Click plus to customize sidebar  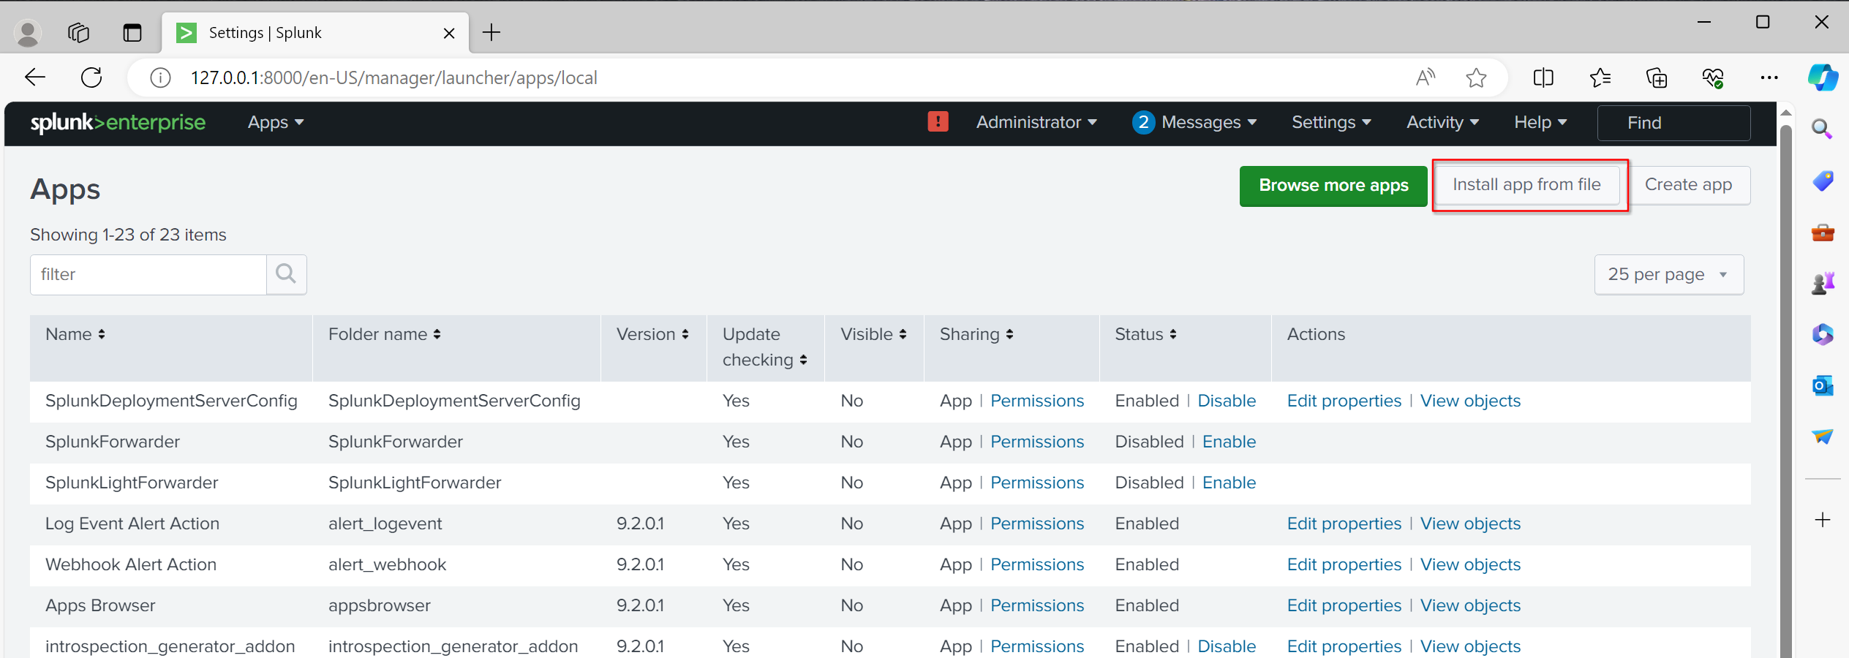point(1822,520)
